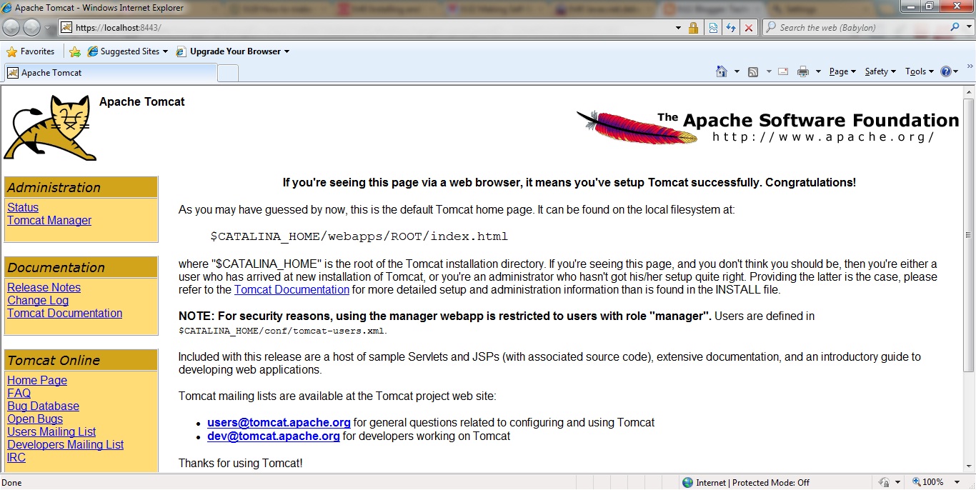This screenshot has height=490, width=976.
Task: Click the $CATALINA_HOME/webapps/ROOT/index.html path text
Action: [359, 236]
